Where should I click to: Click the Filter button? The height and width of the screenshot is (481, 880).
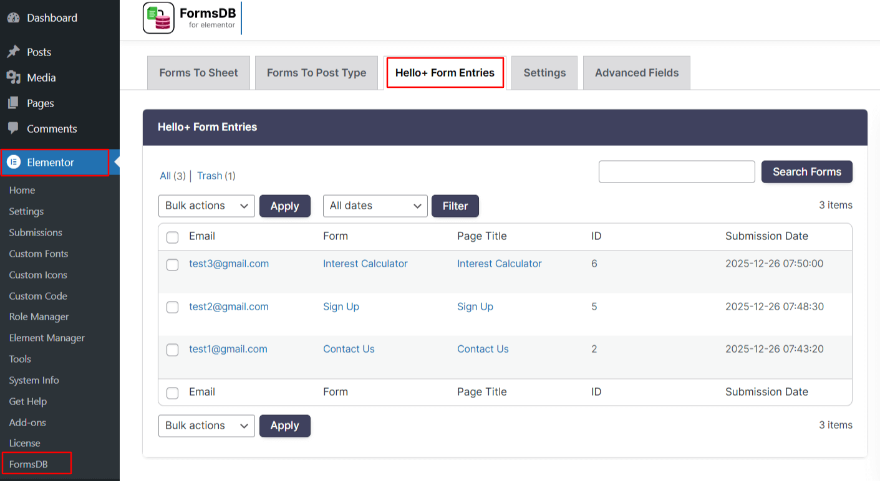[455, 206]
